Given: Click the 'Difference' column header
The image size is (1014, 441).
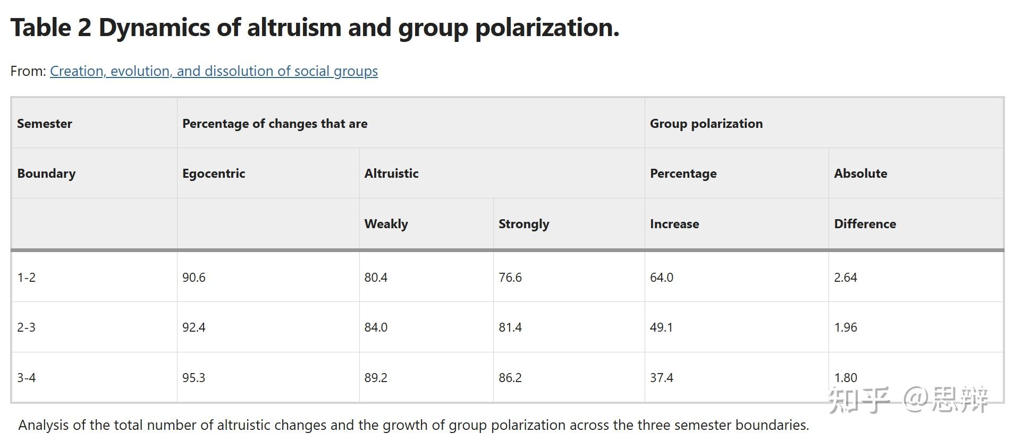Looking at the screenshot, I should coord(865,224).
